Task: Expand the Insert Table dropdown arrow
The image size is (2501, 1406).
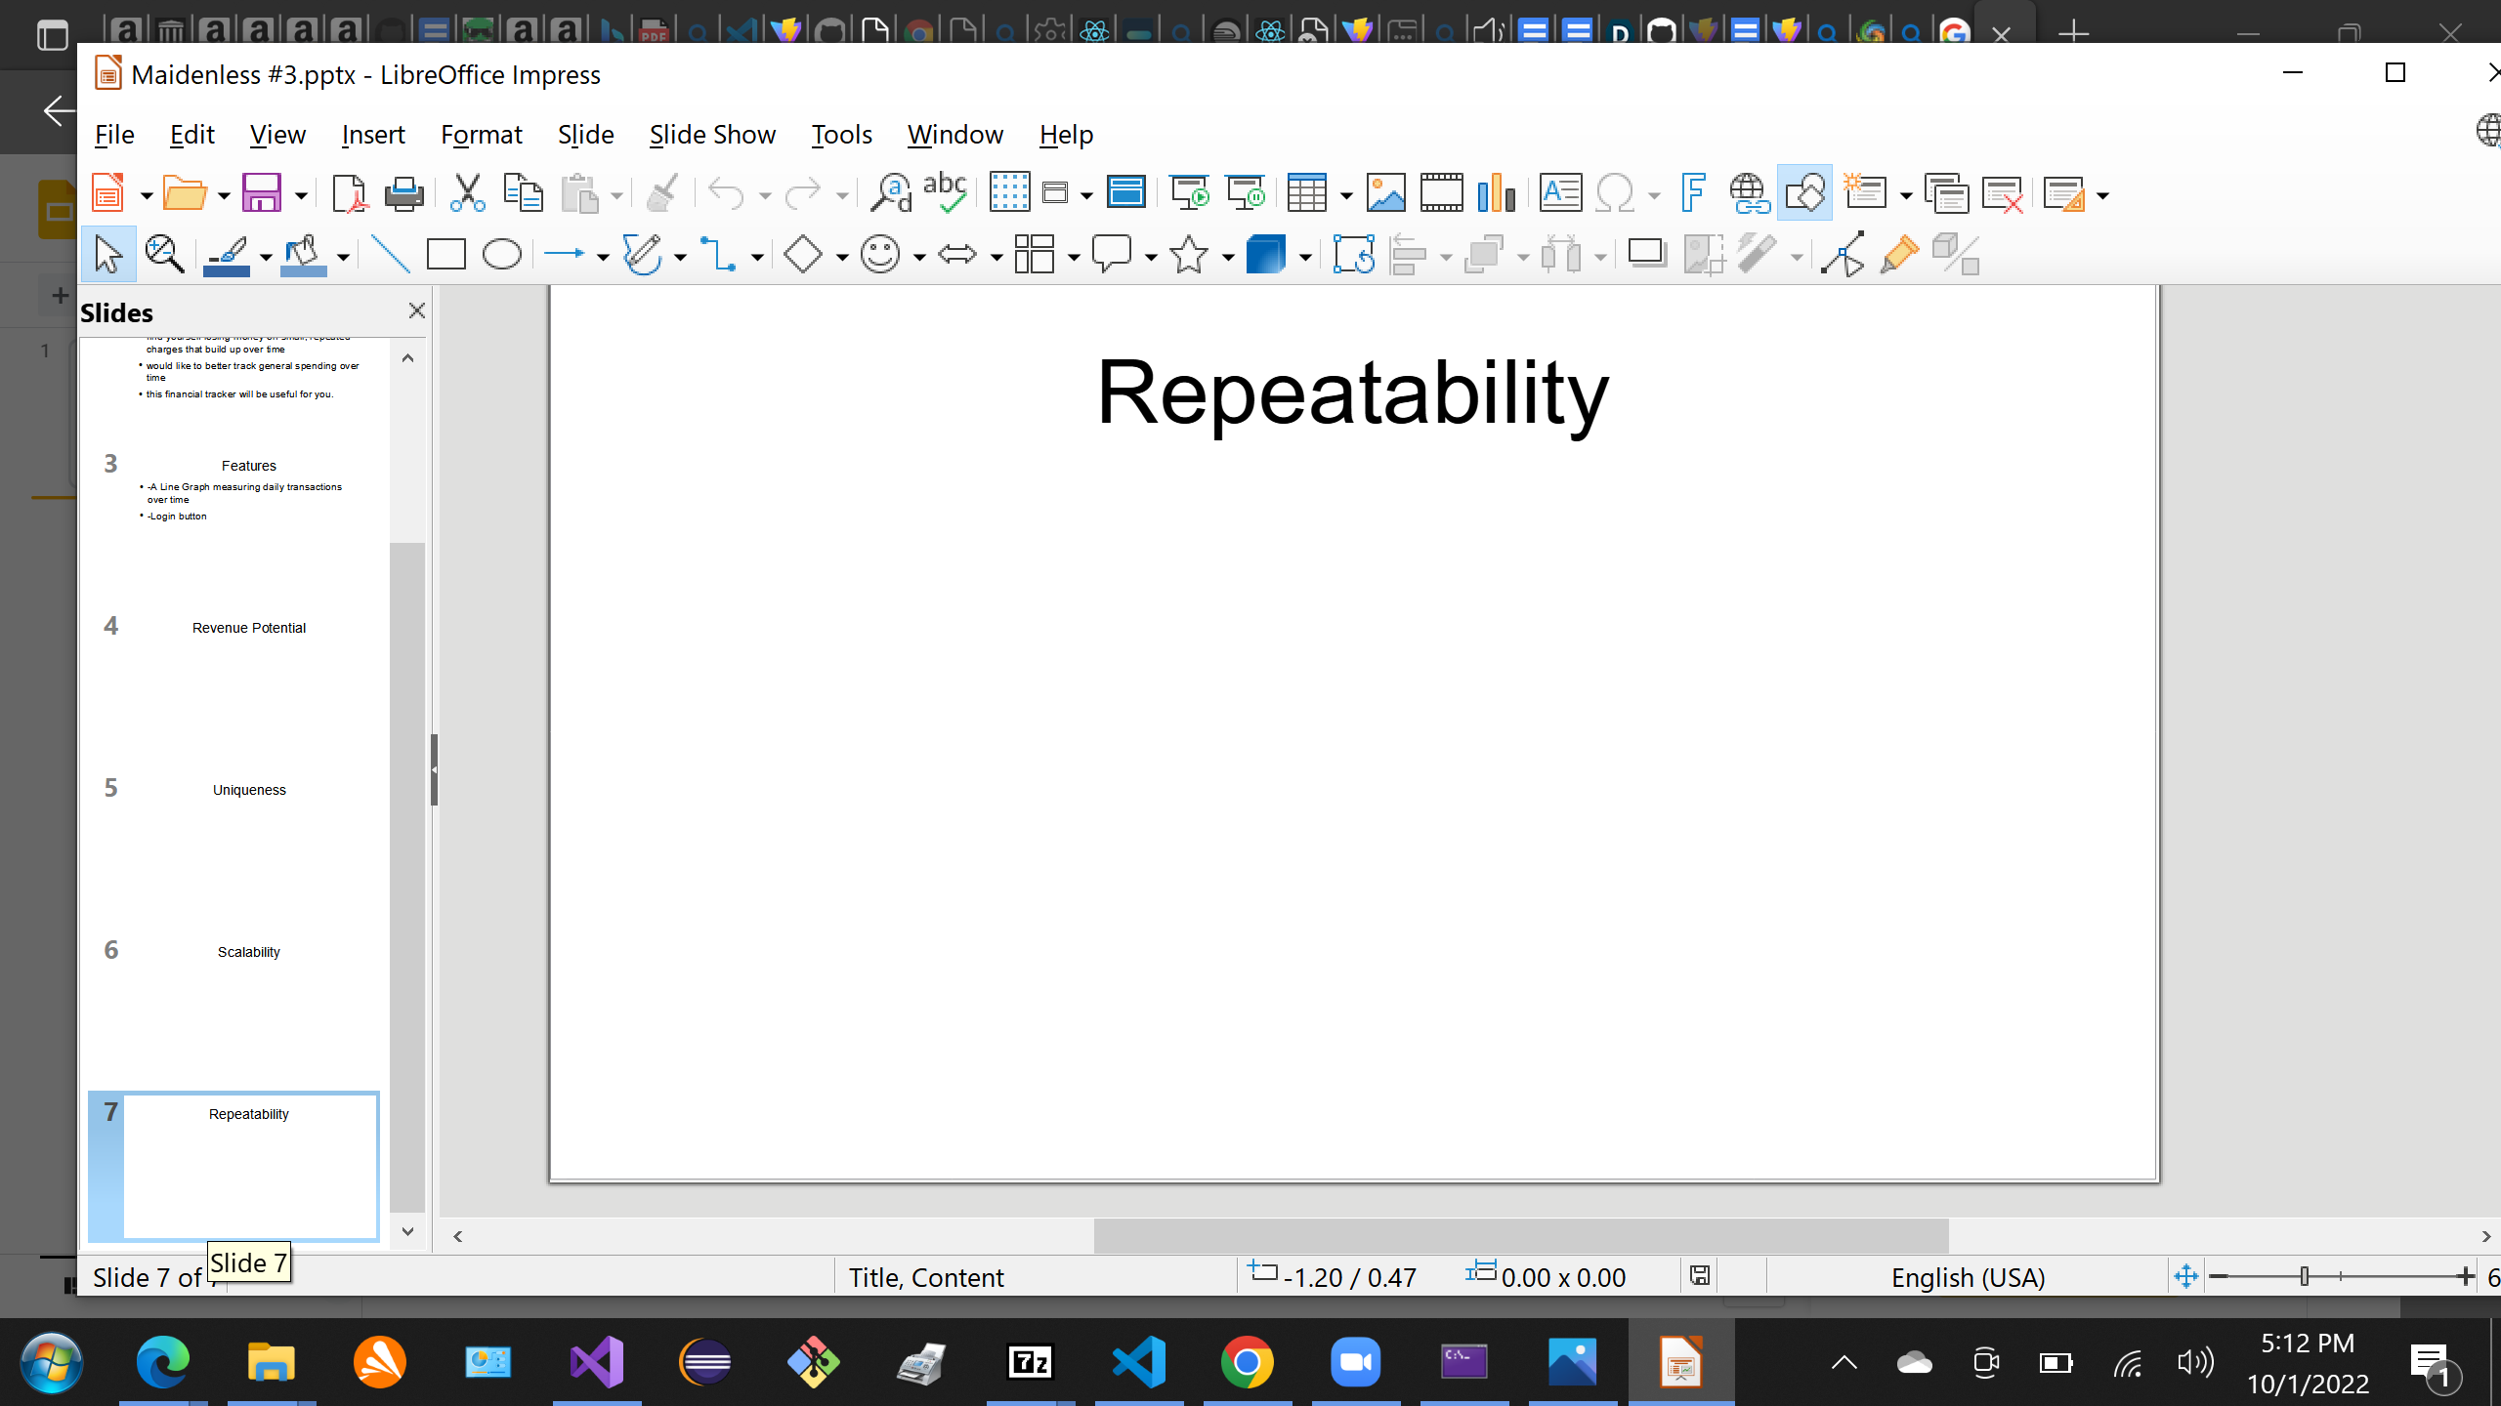Action: [x=1346, y=195]
